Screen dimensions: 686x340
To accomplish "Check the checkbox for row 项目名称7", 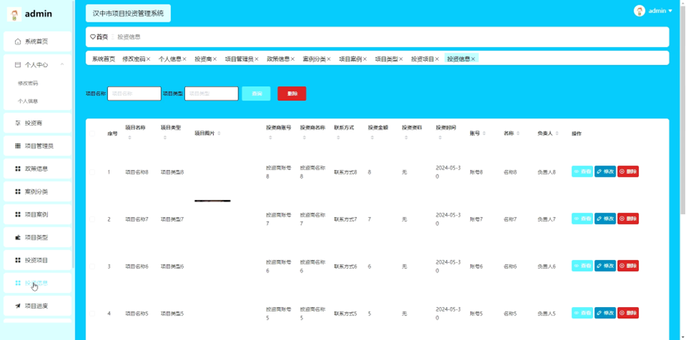I will pos(92,219).
